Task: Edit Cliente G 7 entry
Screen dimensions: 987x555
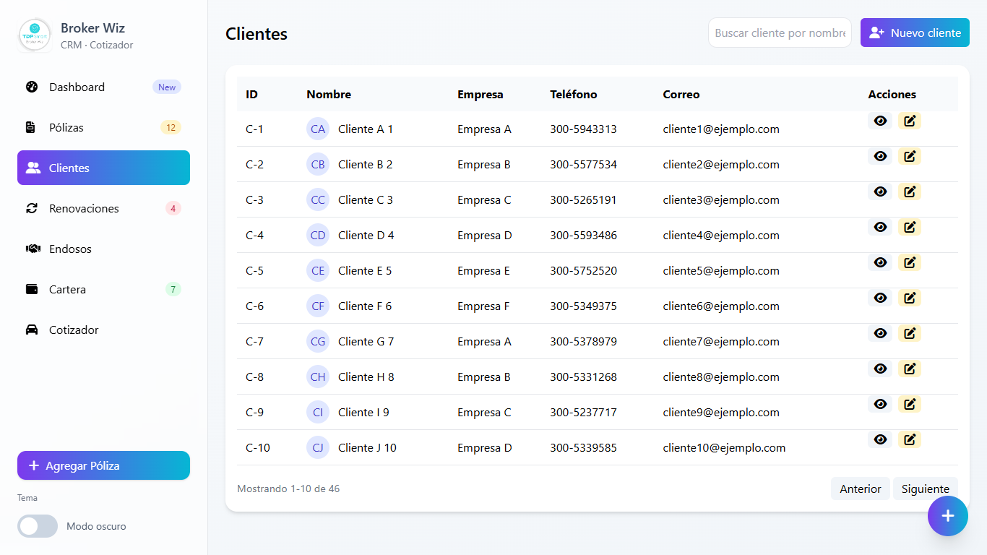Action: pyautogui.click(x=910, y=333)
